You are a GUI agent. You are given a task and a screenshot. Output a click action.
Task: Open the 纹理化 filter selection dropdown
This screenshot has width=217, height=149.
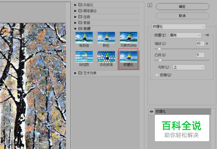click(179, 27)
